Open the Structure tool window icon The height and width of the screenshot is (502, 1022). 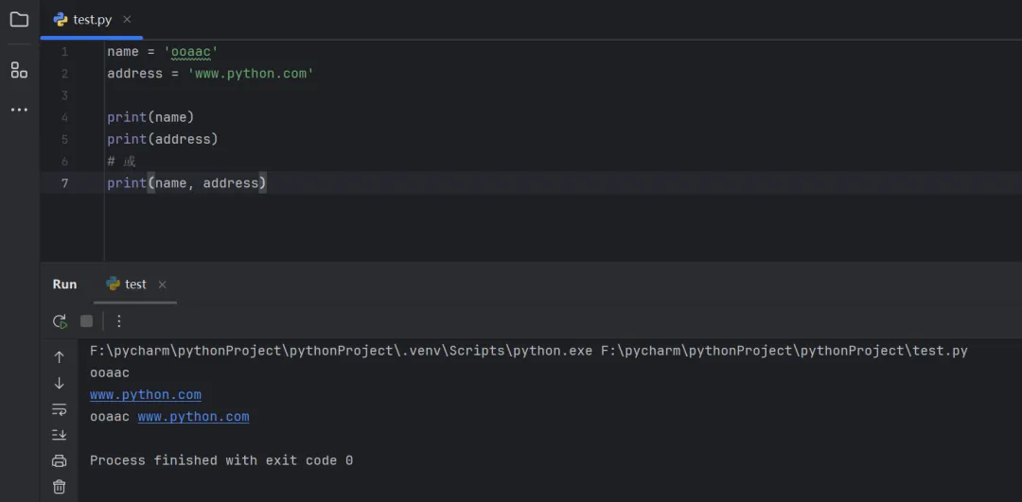click(x=19, y=70)
